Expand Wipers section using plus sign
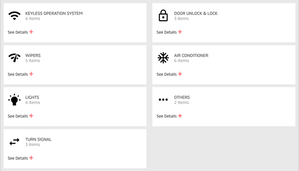Screen dimensions: 299x171 click(31, 74)
